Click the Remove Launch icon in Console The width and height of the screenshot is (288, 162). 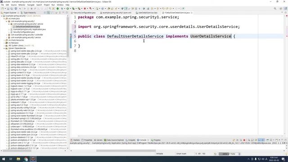pos(237,140)
